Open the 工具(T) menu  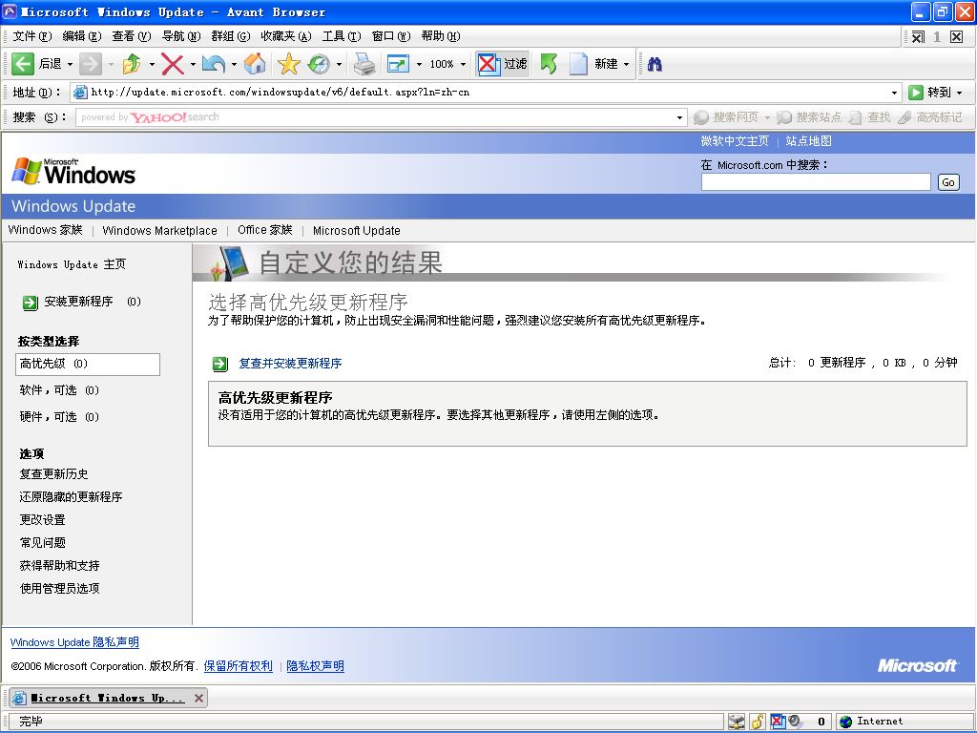[x=341, y=36]
